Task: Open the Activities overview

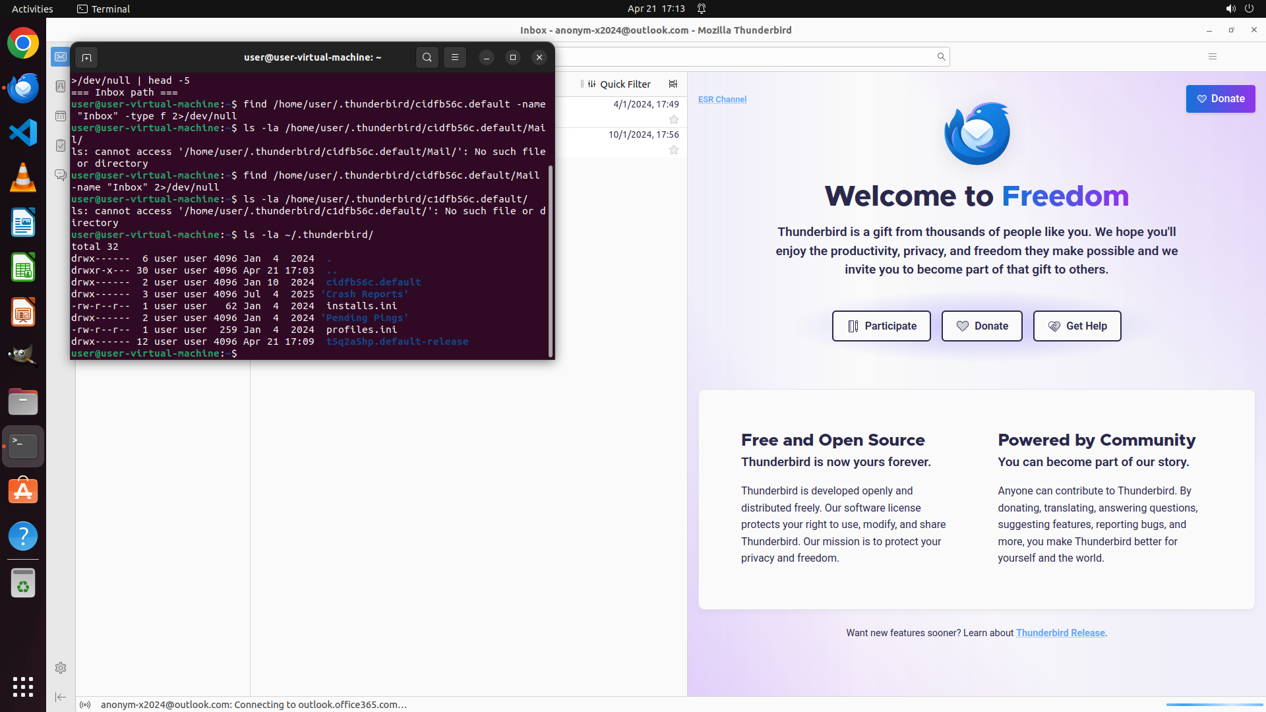Action: point(32,9)
